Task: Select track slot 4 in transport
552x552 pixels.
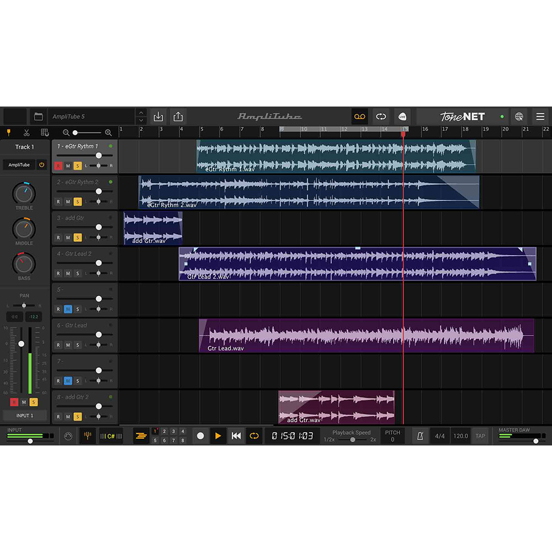Action: click(x=183, y=431)
